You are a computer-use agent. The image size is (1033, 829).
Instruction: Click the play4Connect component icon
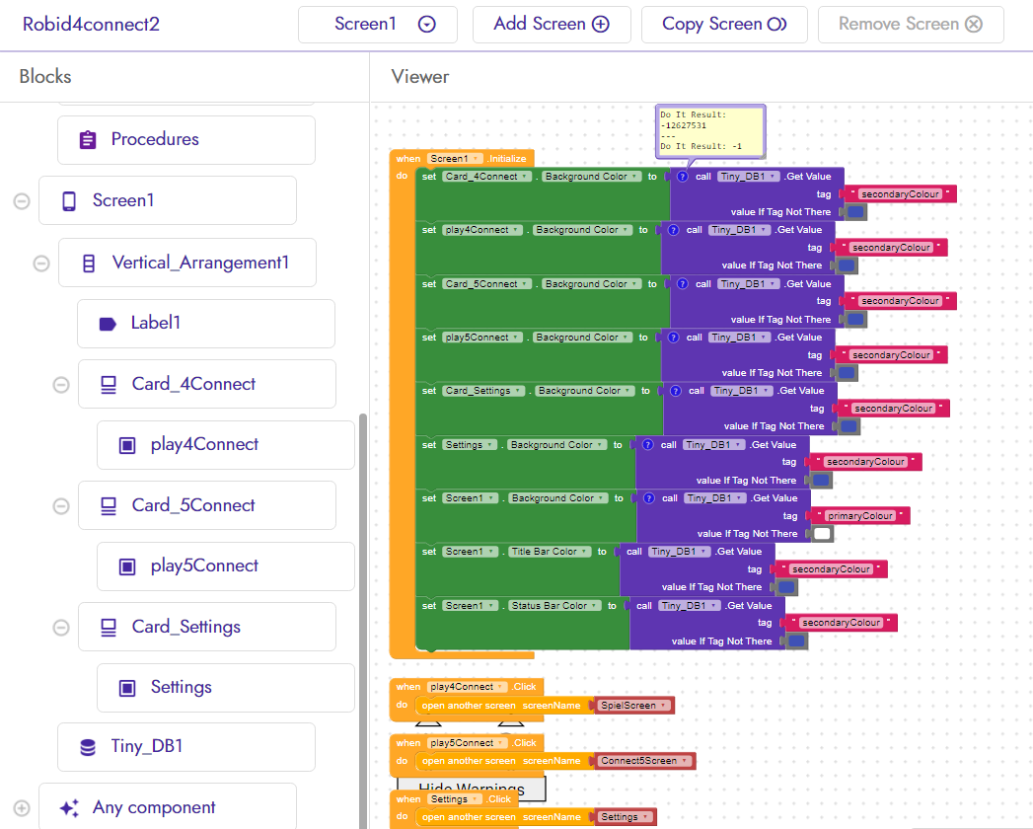(126, 444)
